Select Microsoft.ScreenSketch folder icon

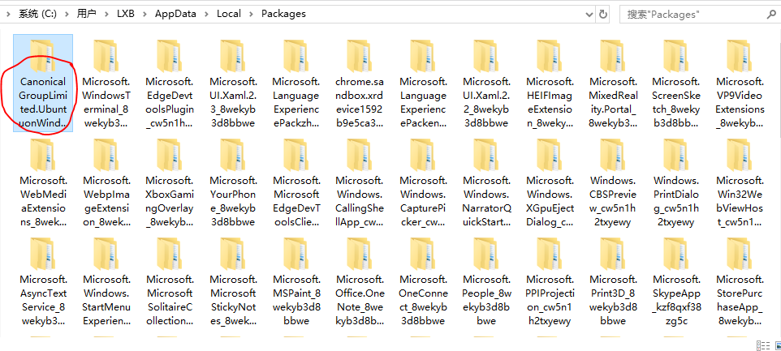(676, 56)
